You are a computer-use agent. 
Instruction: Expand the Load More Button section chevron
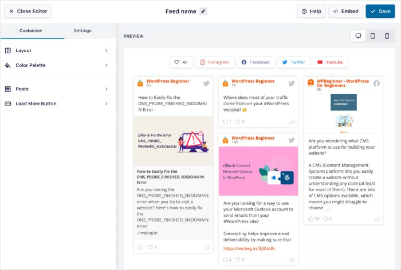tap(107, 104)
